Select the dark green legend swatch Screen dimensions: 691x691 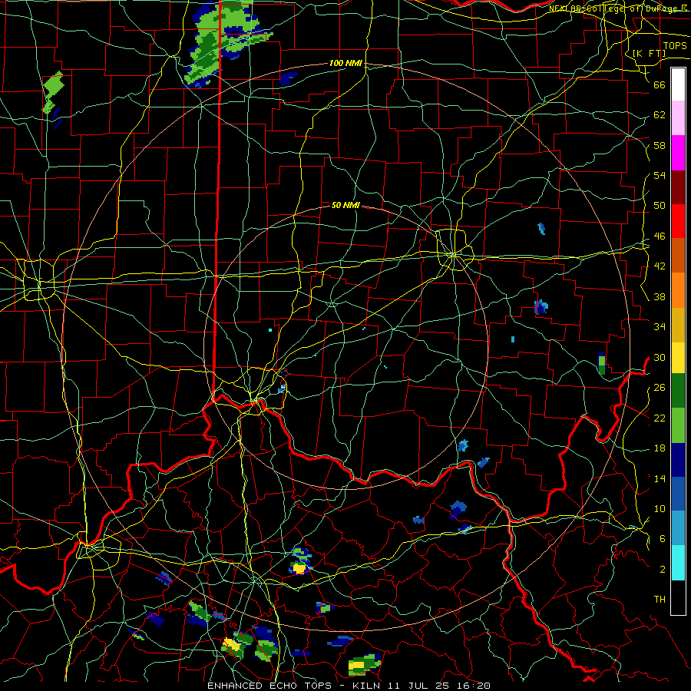(x=678, y=391)
